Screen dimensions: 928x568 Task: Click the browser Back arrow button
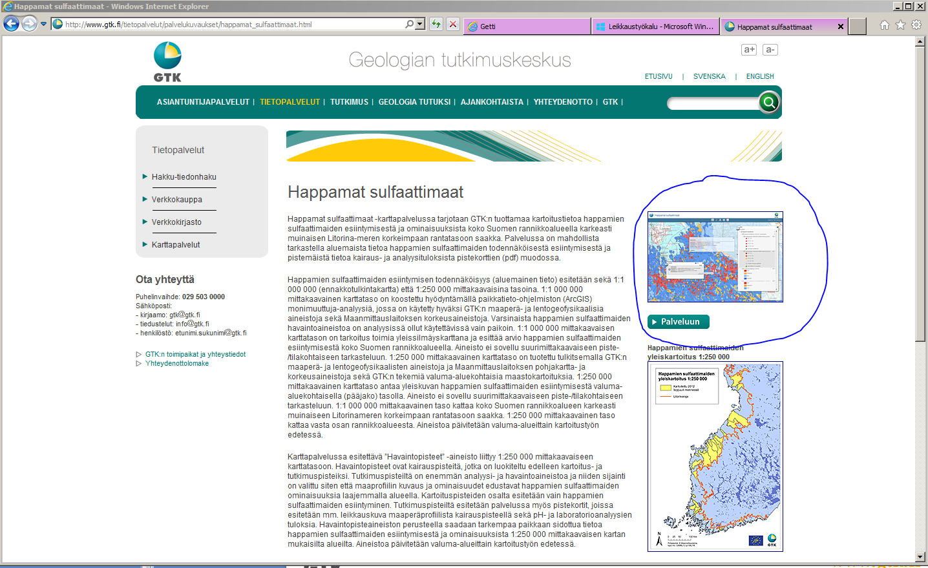pos(11,24)
